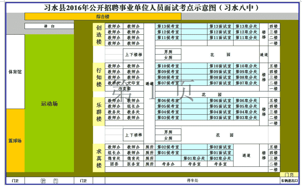Select the 停车处 cell
The width and height of the screenshot is (302, 186).
click(x=192, y=181)
